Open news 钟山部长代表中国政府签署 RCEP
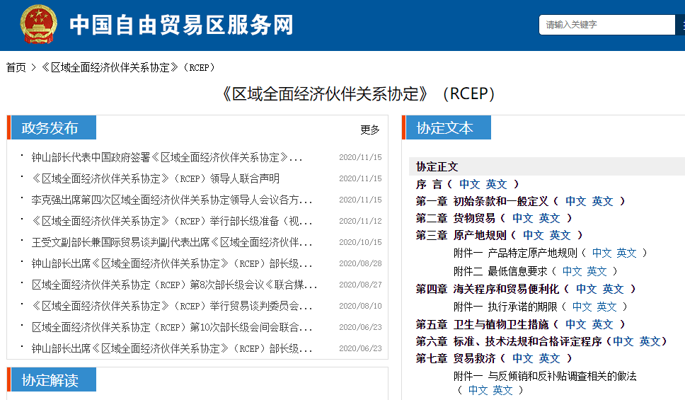685x400 pixels. (167, 157)
